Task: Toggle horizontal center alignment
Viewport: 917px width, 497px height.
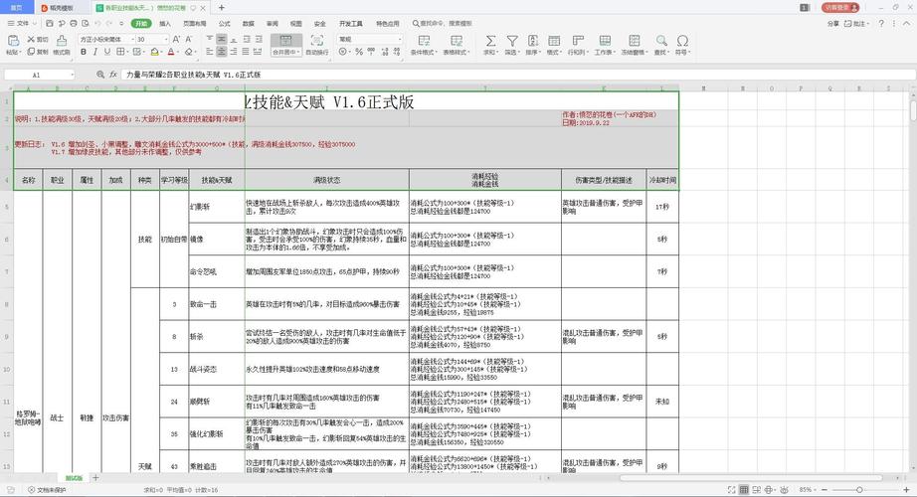Action: (222, 52)
